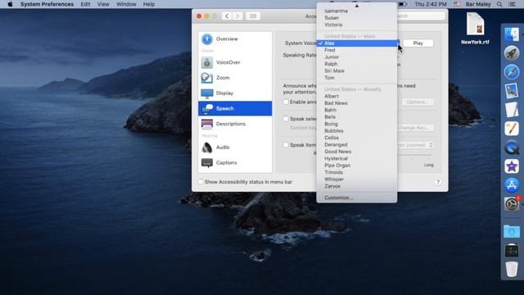524x295 pixels.
Task: Select the Hysterical voice
Action: tap(357, 158)
